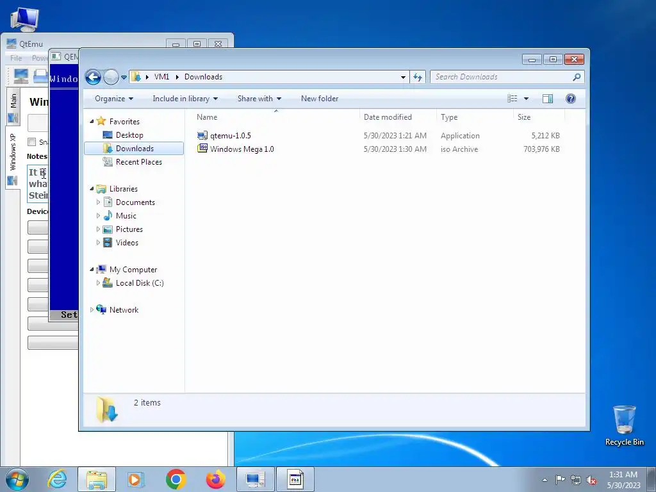Expand the Videos library
The width and height of the screenshot is (656, 492).
(x=98, y=242)
